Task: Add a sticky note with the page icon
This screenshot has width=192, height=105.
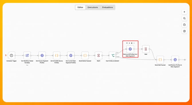Action: [x=184, y=25]
